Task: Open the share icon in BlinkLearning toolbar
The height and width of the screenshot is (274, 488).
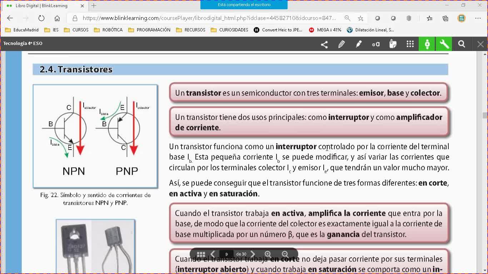Action: [x=324, y=44]
